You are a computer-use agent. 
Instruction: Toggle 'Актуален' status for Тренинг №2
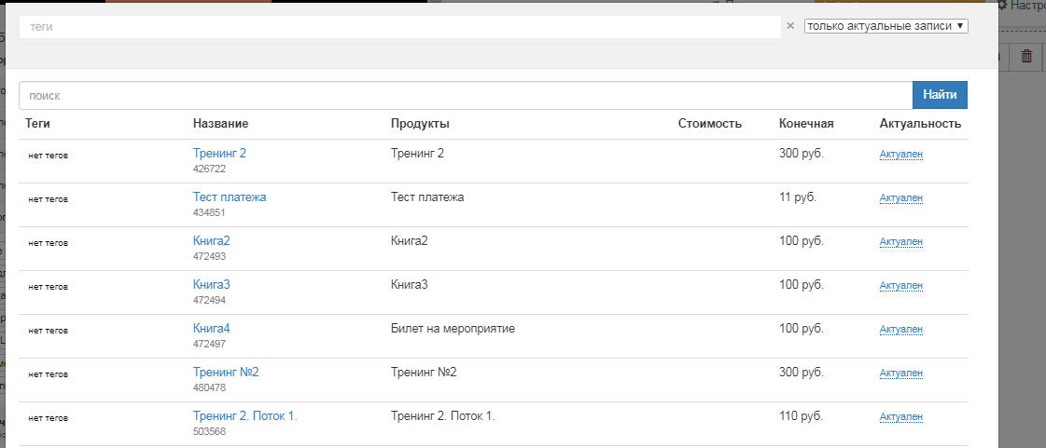click(900, 373)
